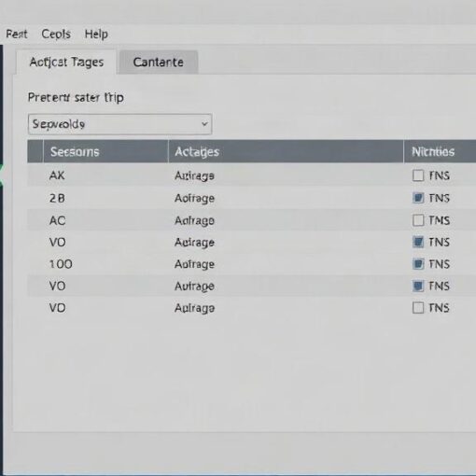Click the FNS label in the AK row
The height and width of the screenshot is (476, 476).
coord(440,175)
